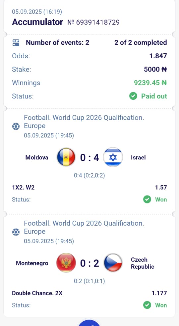Select bet number 69391418729
Screen dimensions: 179x326
tap(93, 22)
